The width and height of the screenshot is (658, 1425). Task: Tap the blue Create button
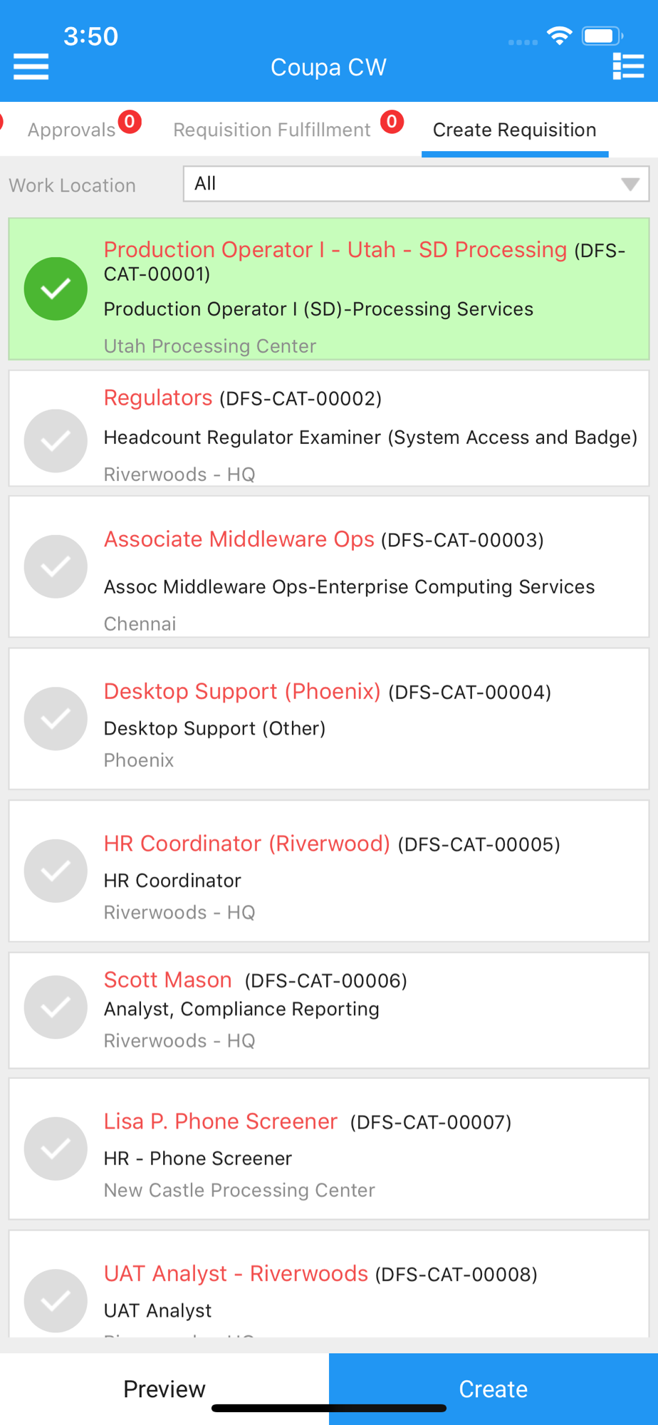pyautogui.click(x=493, y=1389)
